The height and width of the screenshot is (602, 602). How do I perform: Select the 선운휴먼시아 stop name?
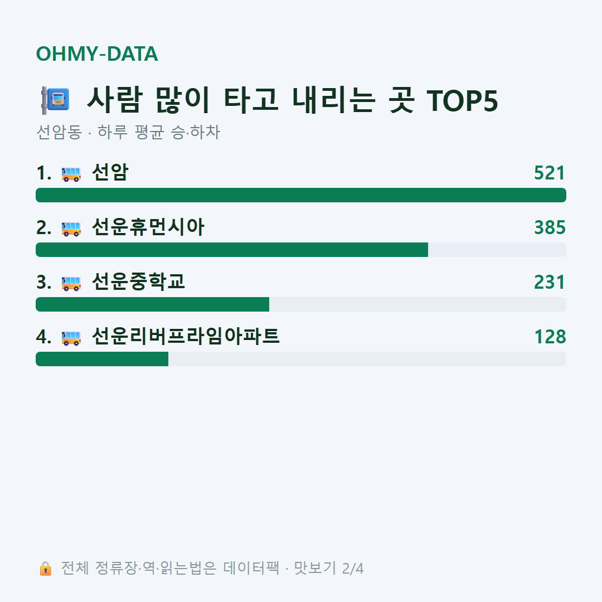coord(148,227)
